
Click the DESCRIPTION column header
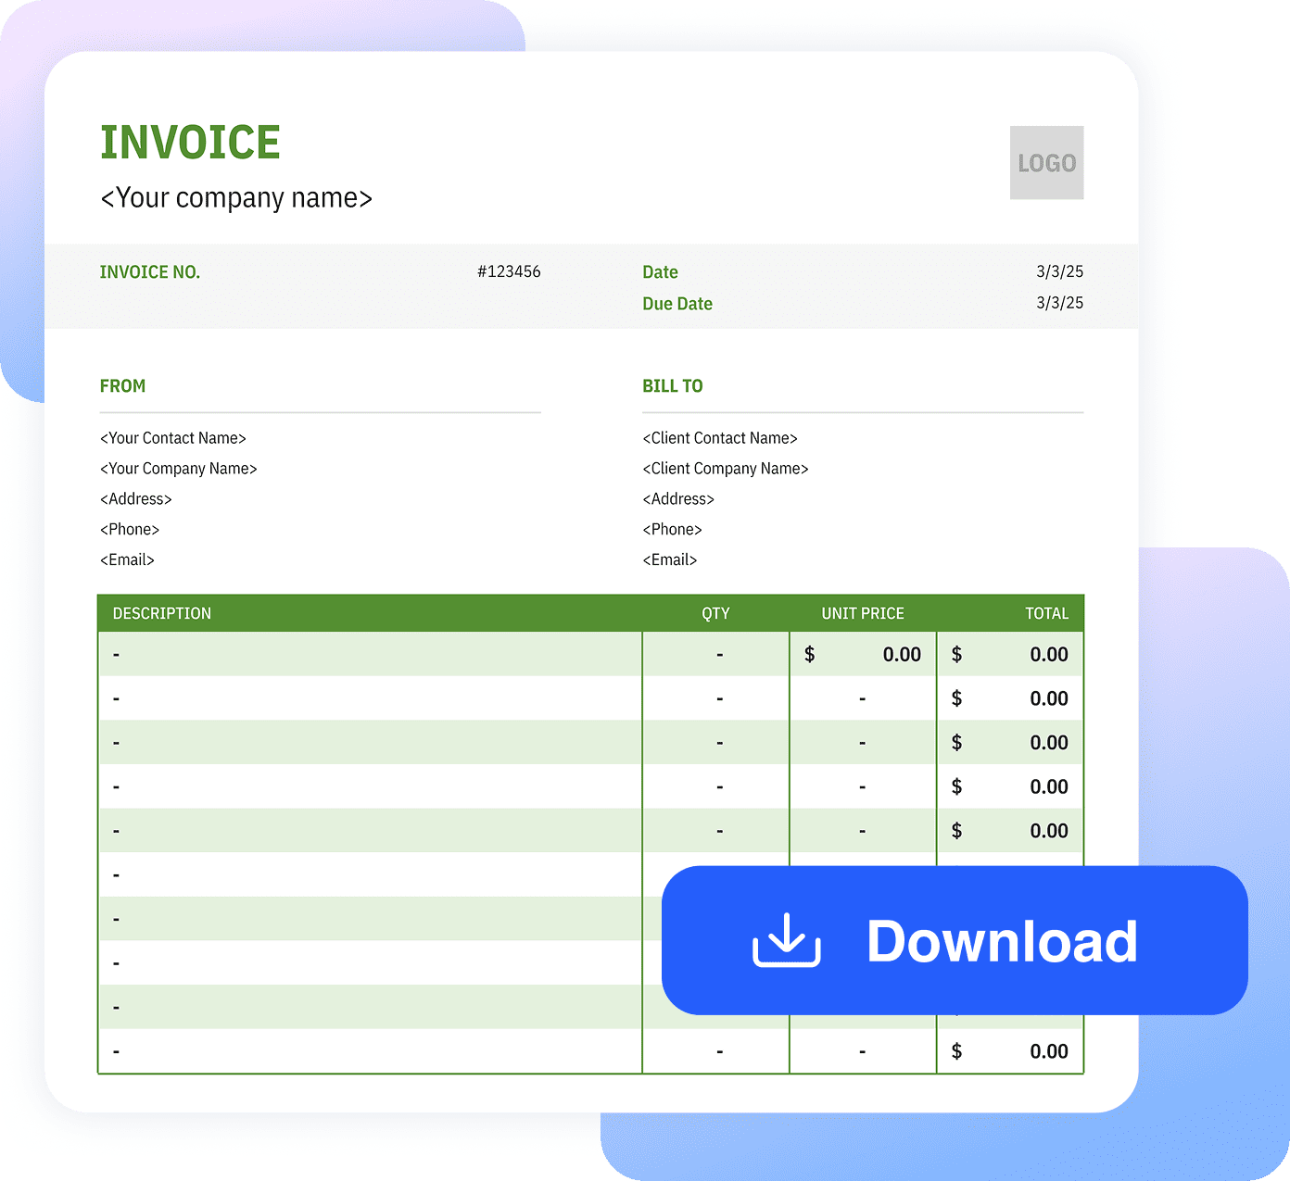pos(162,613)
